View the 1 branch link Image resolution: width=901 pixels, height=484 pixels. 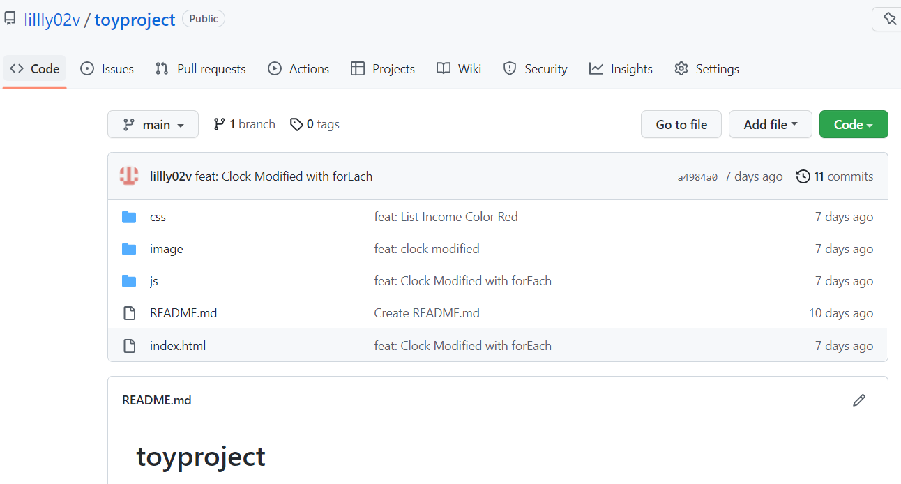245,124
